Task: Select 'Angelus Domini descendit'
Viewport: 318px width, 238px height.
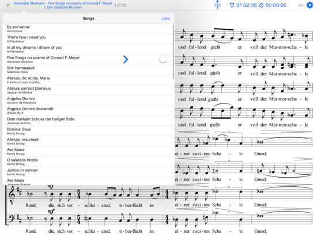Action: click(x=88, y=110)
